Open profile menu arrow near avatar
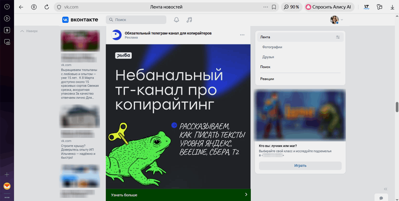Viewport: 399px width, 201px height. [x=342, y=20]
